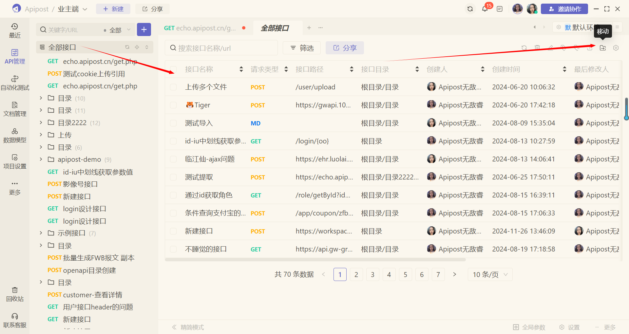Open the 最近 (recent) sidebar panel

pos(15,30)
